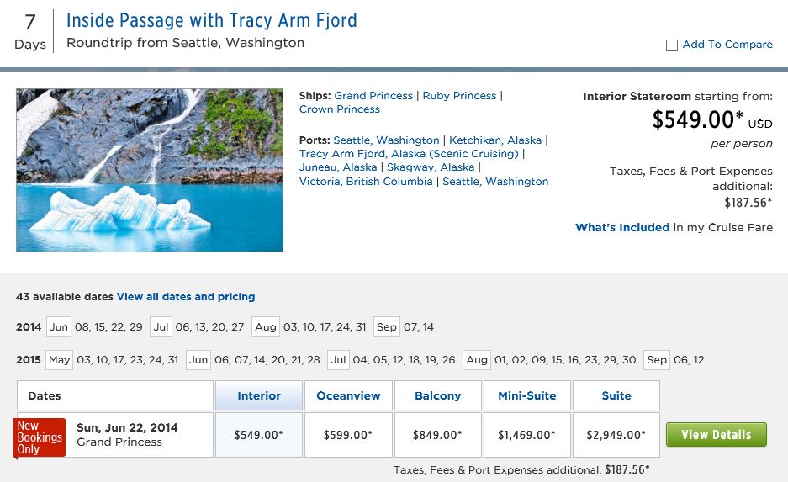The height and width of the screenshot is (482, 788).
Task: Select the Mini-Suite column header
Action: (526, 395)
